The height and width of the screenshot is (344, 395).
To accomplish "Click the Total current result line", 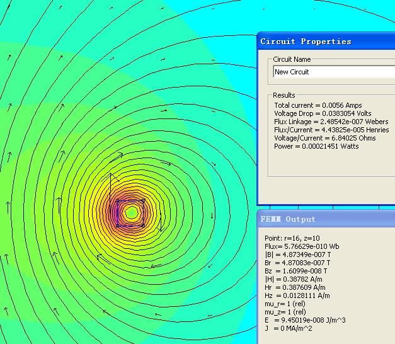I will click(318, 105).
